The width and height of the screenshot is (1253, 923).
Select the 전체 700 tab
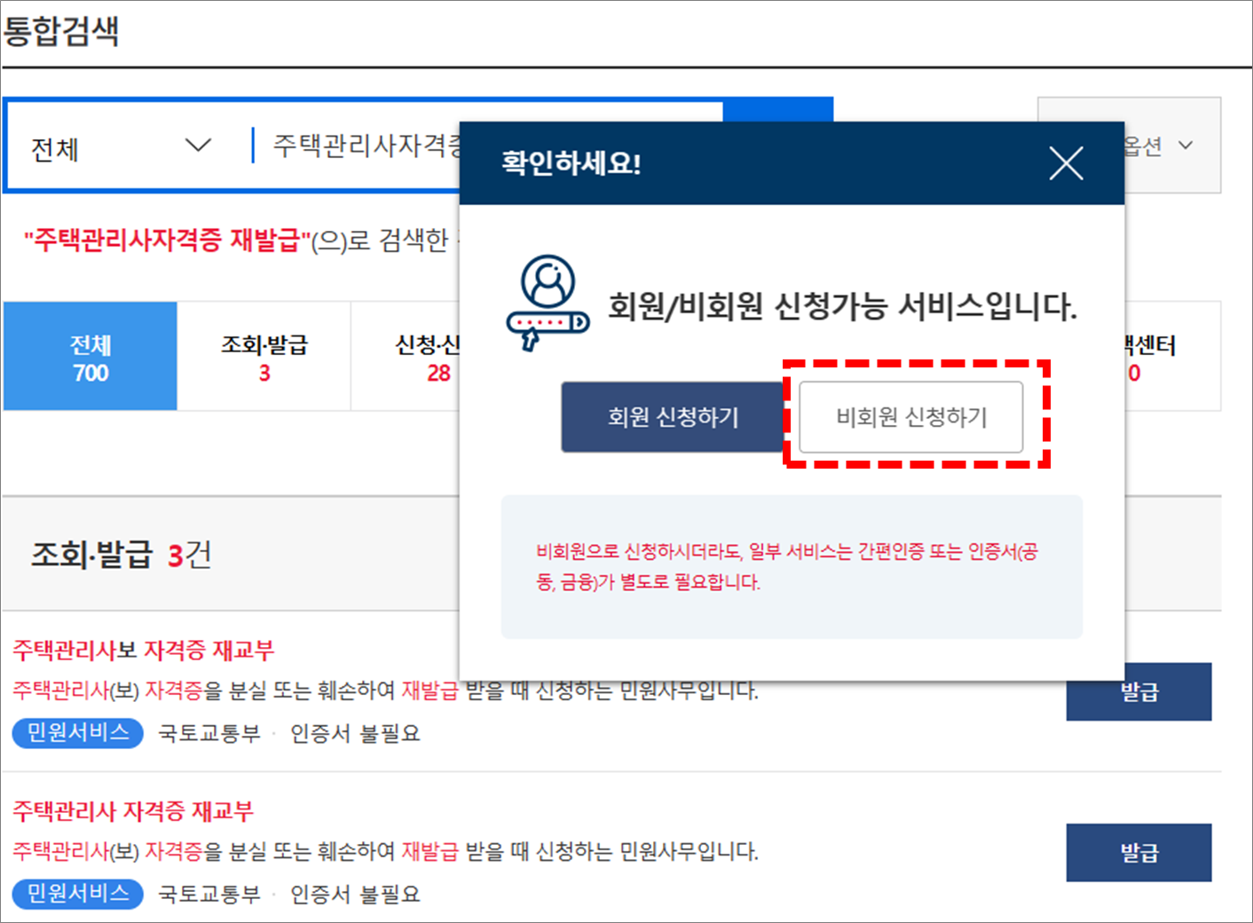[89, 356]
